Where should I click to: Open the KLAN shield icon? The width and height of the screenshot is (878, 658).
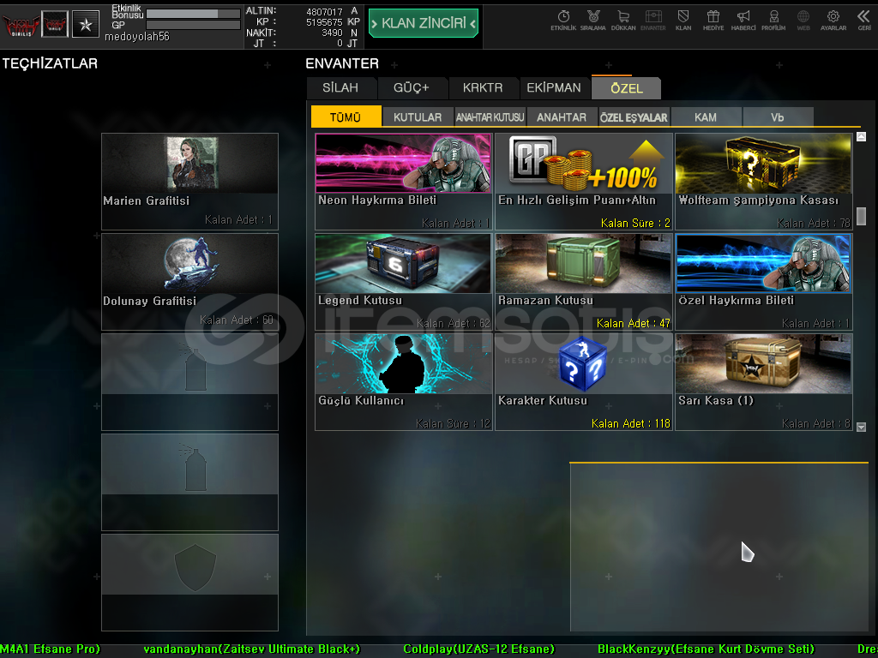[x=683, y=21]
